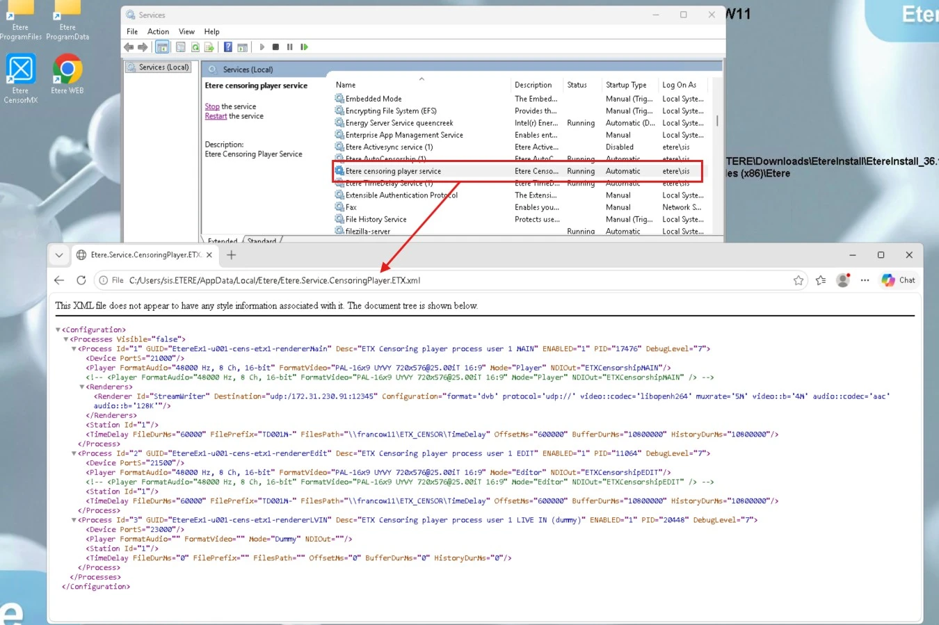Sort services by the Status column header
939x625 pixels.
(x=582, y=85)
